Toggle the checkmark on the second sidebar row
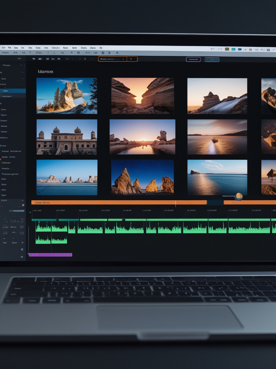This screenshot has height=369, width=276. [x=23, y=72]
